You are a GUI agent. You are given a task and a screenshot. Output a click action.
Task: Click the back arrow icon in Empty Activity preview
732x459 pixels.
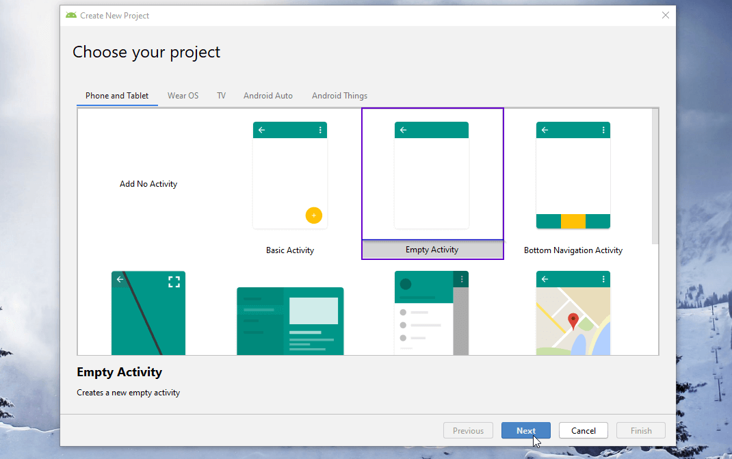click(x=403, y=129)
